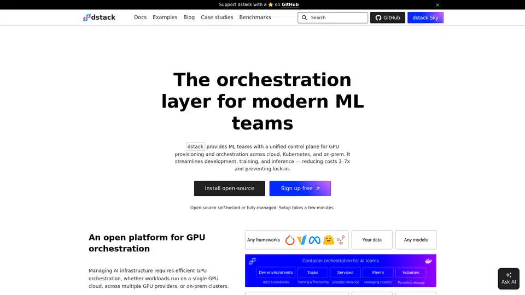The image size is (525, 295).
Task: Click the Install open-source button
Action: point(229,188)
